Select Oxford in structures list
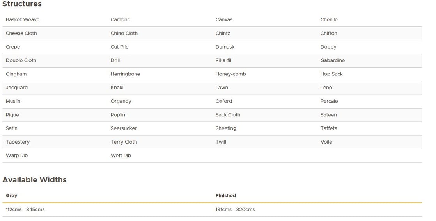This screenshot has height=221, width=436. coord(223,101)
